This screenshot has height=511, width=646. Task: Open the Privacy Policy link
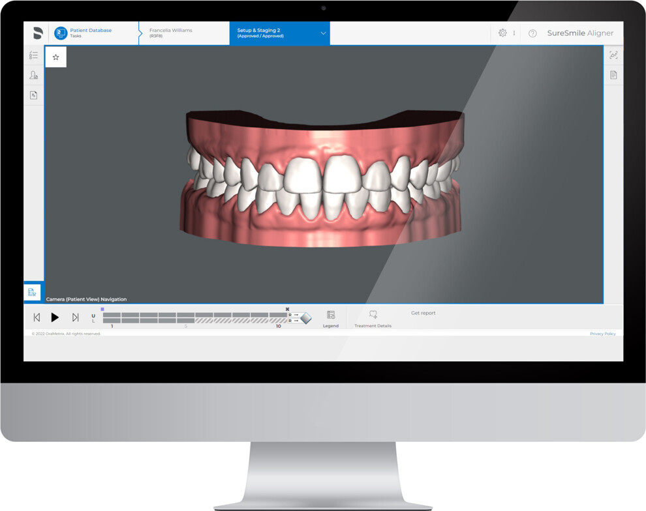602,333
